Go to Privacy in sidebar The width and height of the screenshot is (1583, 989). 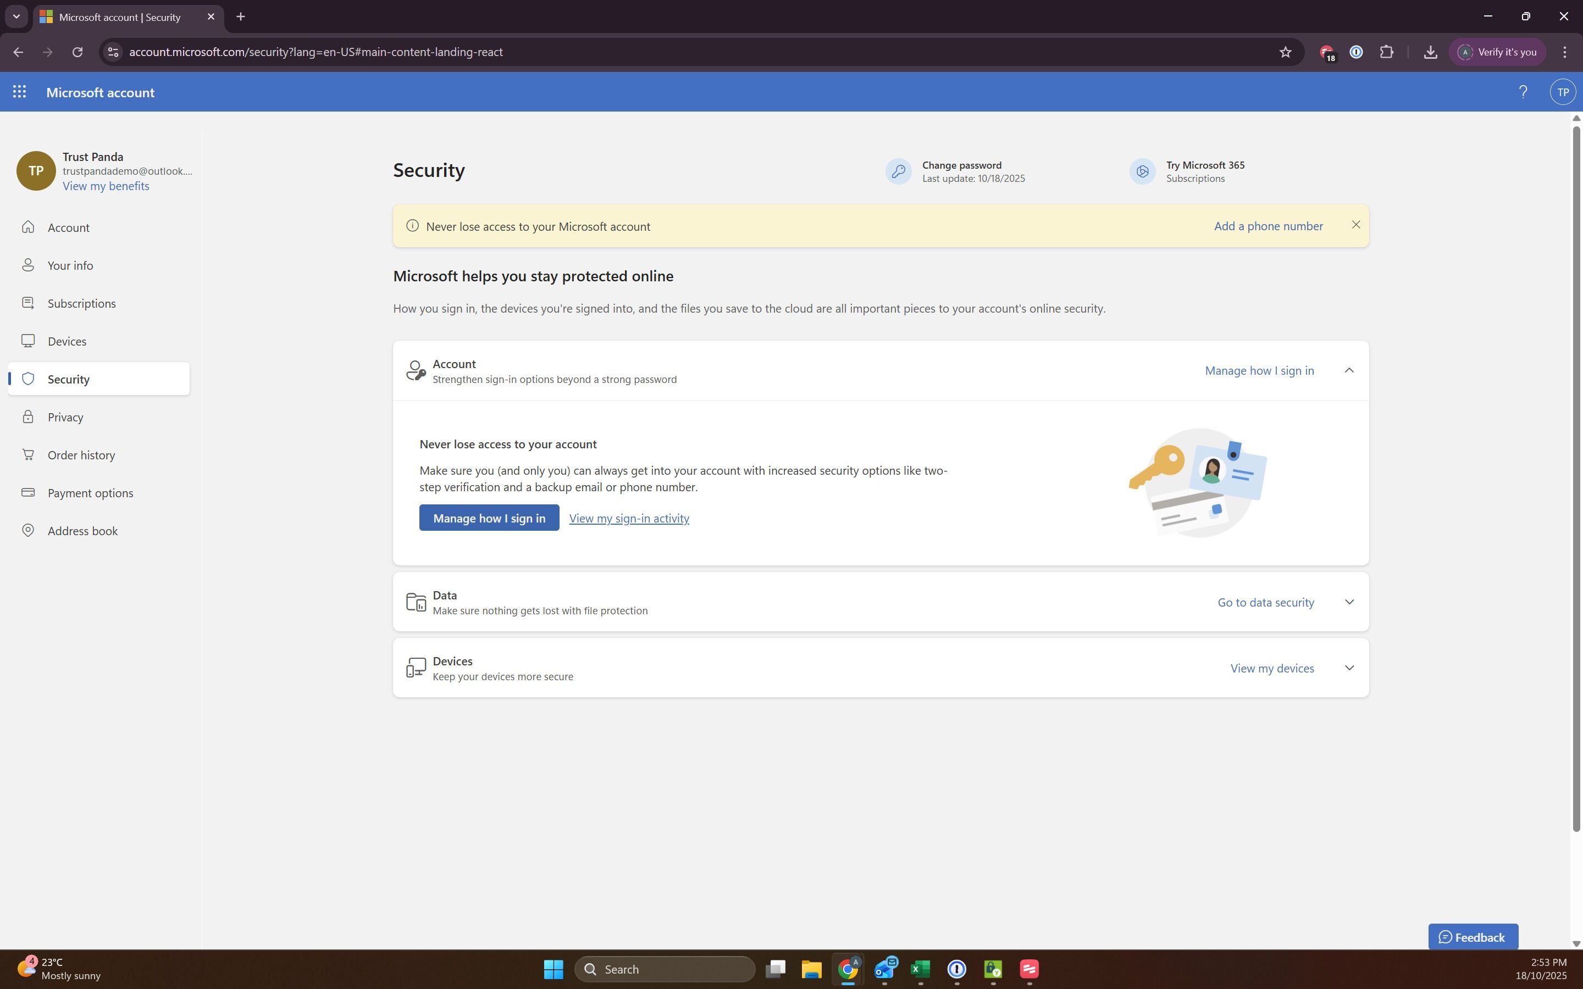(x=65, y=418)
